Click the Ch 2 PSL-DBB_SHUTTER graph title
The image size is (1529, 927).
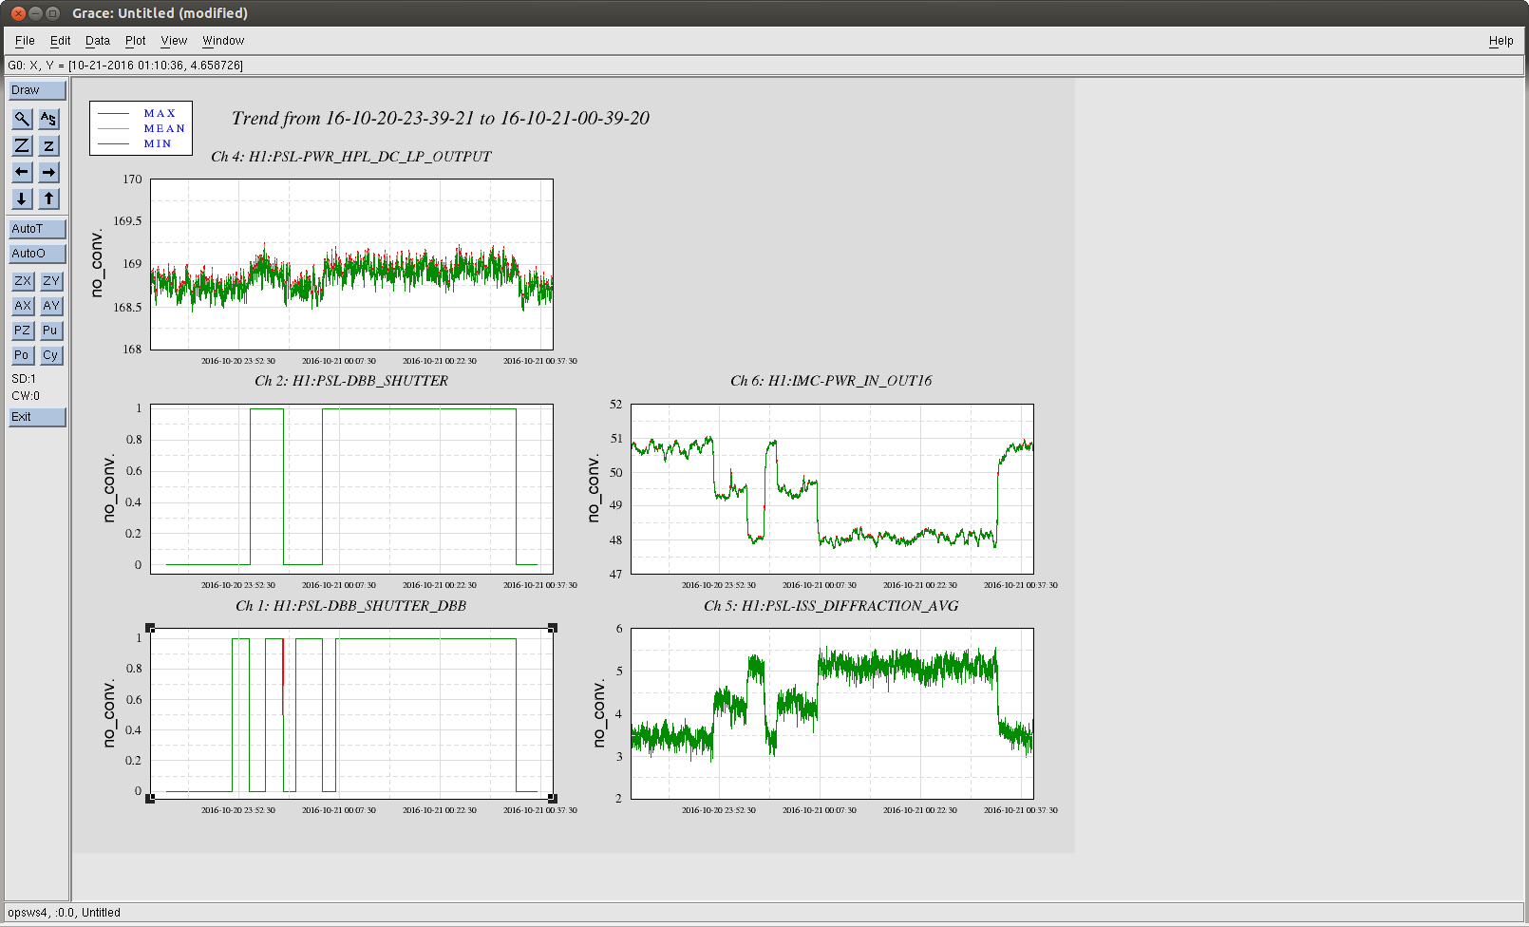click(351, 381)
